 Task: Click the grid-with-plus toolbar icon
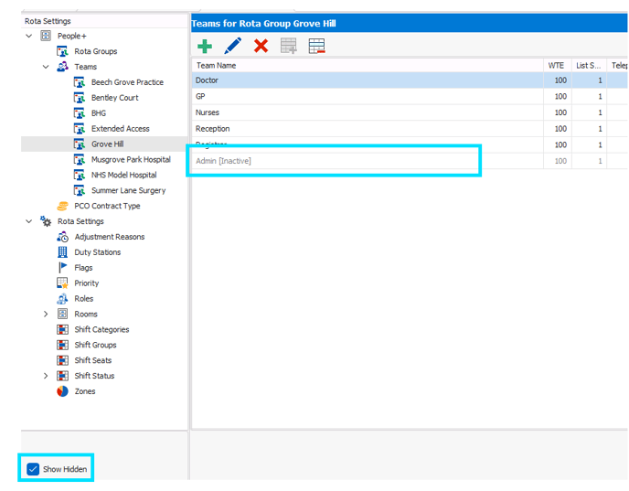(x=289, y=46)
